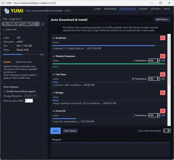
Task: Click the green Done status text
Action: pos(56,67)
